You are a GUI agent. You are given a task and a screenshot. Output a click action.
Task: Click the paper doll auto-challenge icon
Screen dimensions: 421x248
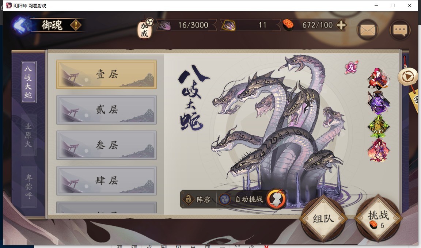point(276,199)
